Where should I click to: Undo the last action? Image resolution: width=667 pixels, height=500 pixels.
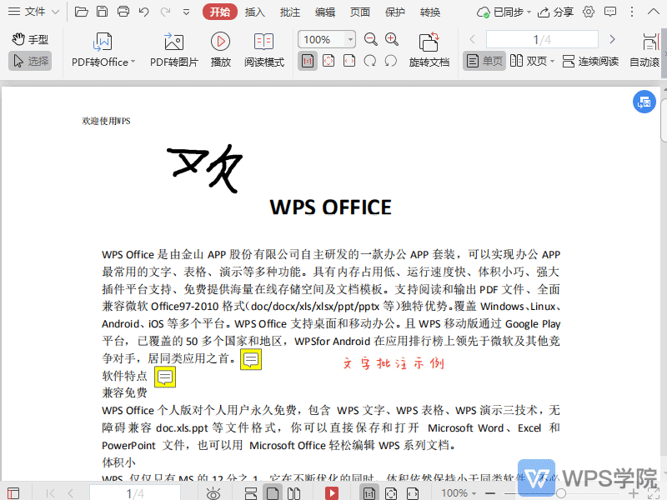click(143, 12)
